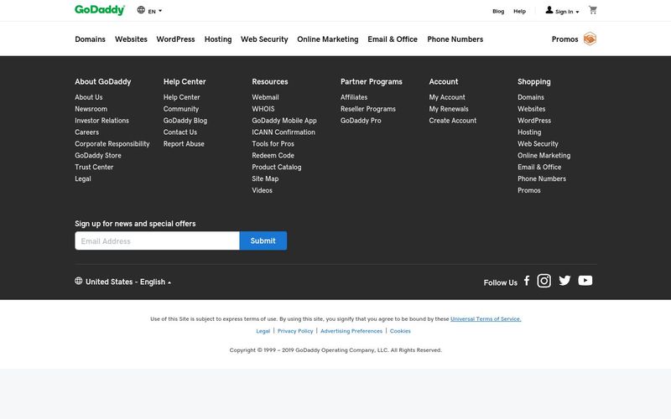Open GoDaddy Mobile App link
The height and width of the screenshot is (419, 671).
pos(284,121)
